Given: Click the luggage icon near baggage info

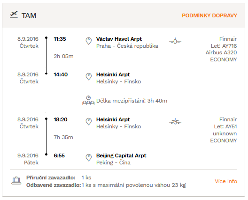Looking at the screenshot, I should pos(16,181).
